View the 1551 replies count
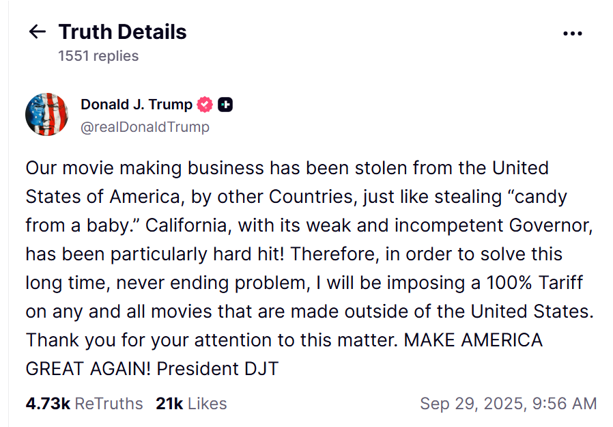Image resolution: width=613 pixels, height=427 pixels. click(x=98, y=56)
